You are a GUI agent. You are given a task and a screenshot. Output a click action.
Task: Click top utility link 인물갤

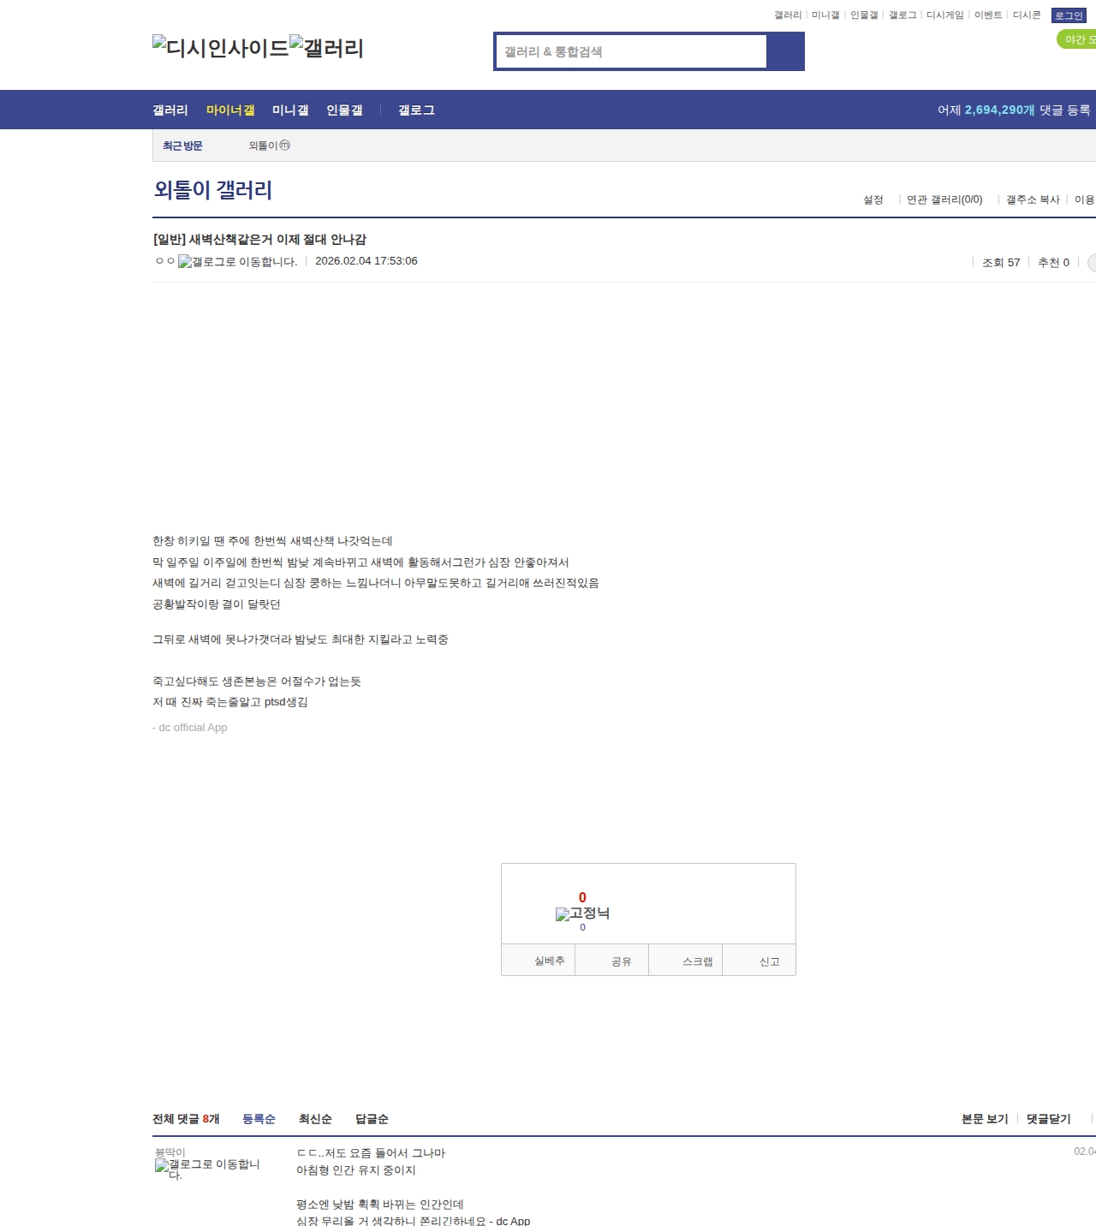click(x=864, y=15)
